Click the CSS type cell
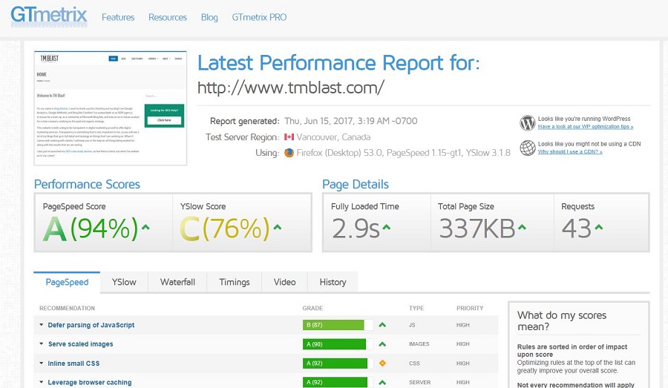The height and width of the screenshot is (388, 668). pyautogui.click(x=414, y=364)
